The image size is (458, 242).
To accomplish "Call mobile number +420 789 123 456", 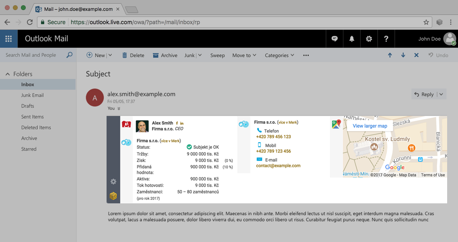I will point(273,151).
